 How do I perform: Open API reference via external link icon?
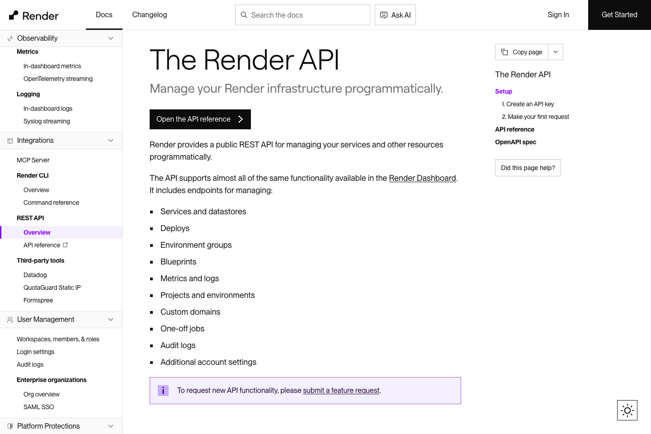click(65, 245)
